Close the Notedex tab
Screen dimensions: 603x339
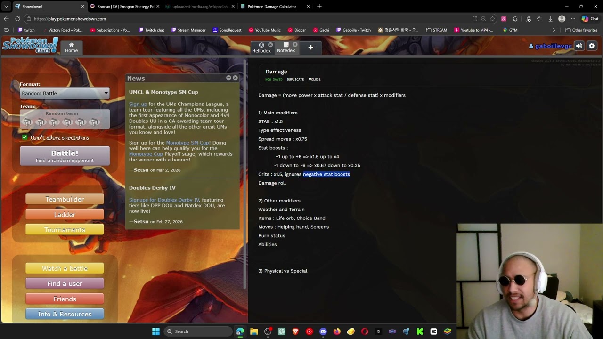pyautogui.click(x=294, y=45)
